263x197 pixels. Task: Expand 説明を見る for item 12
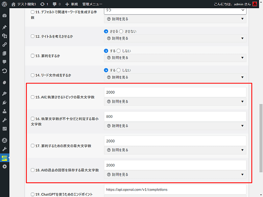[175, 38]
